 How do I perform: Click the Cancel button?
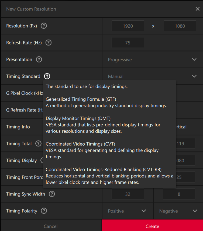[x=51, y=226]
